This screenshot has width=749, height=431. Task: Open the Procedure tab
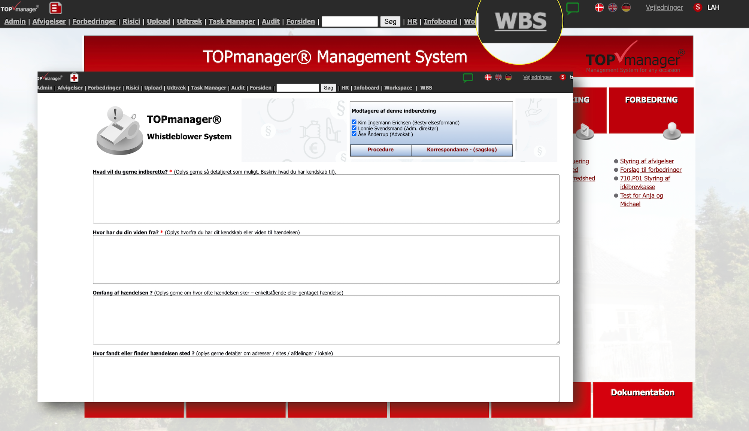[380, 150]
